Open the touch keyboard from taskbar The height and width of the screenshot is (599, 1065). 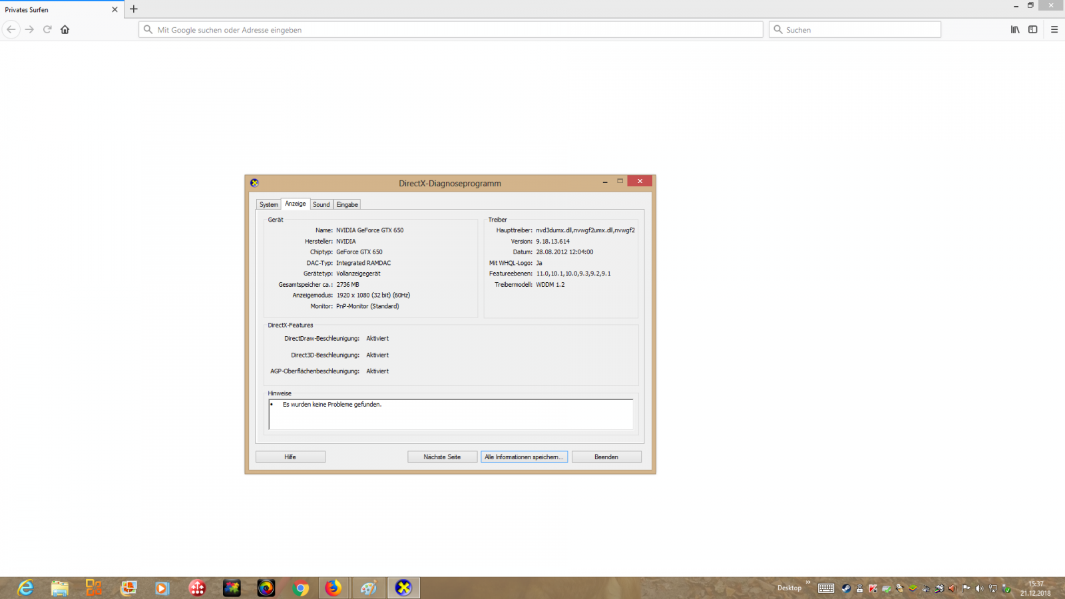click(826, 588)
